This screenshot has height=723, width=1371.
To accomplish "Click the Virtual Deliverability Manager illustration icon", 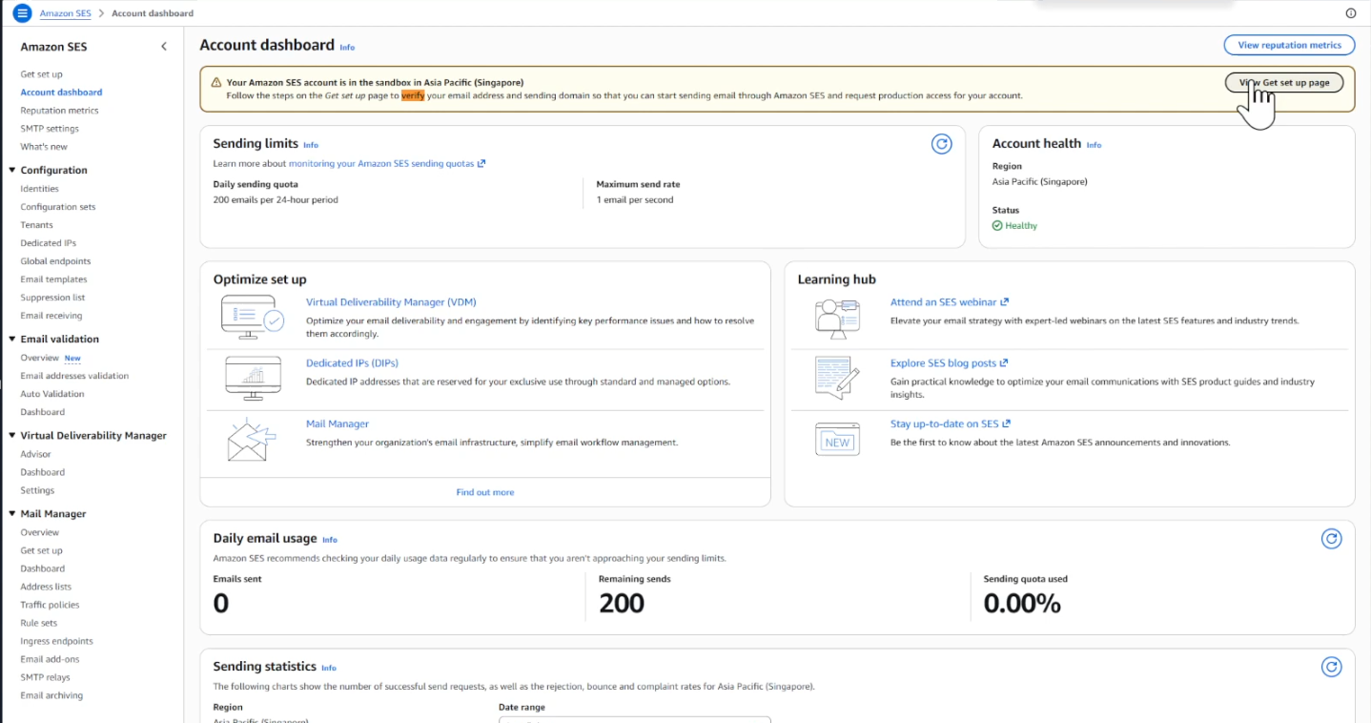I will click(x=252, y=318).
